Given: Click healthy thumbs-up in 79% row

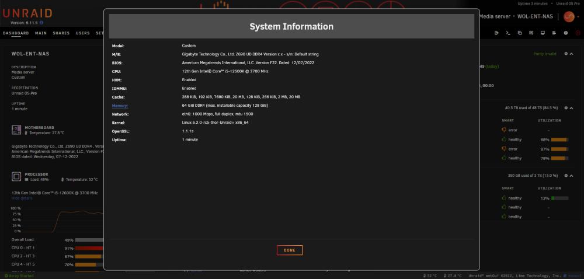Looking at the screenshot, I should pyautogui.click(x=504, y=158).
